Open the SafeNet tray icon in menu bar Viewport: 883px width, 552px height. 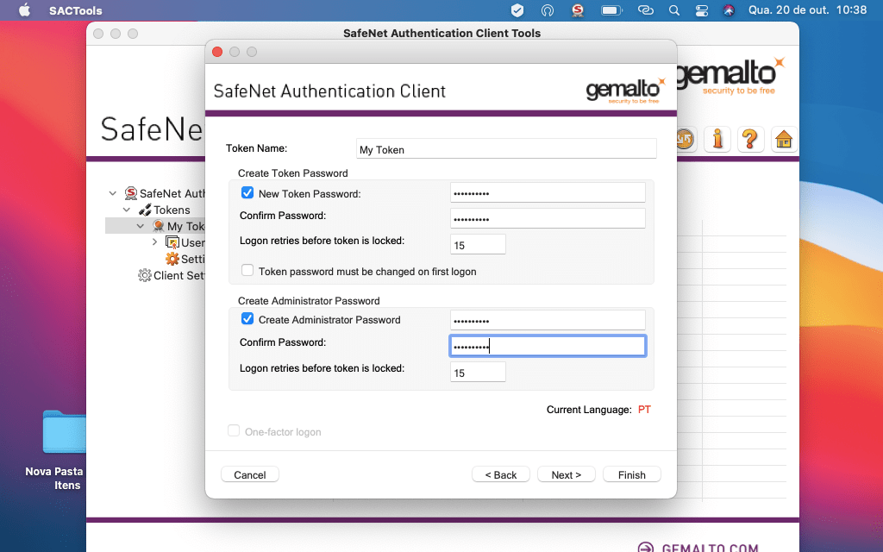tap(577, 10)
